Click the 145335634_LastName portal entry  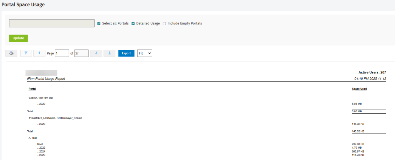click(x=55, y=118)
